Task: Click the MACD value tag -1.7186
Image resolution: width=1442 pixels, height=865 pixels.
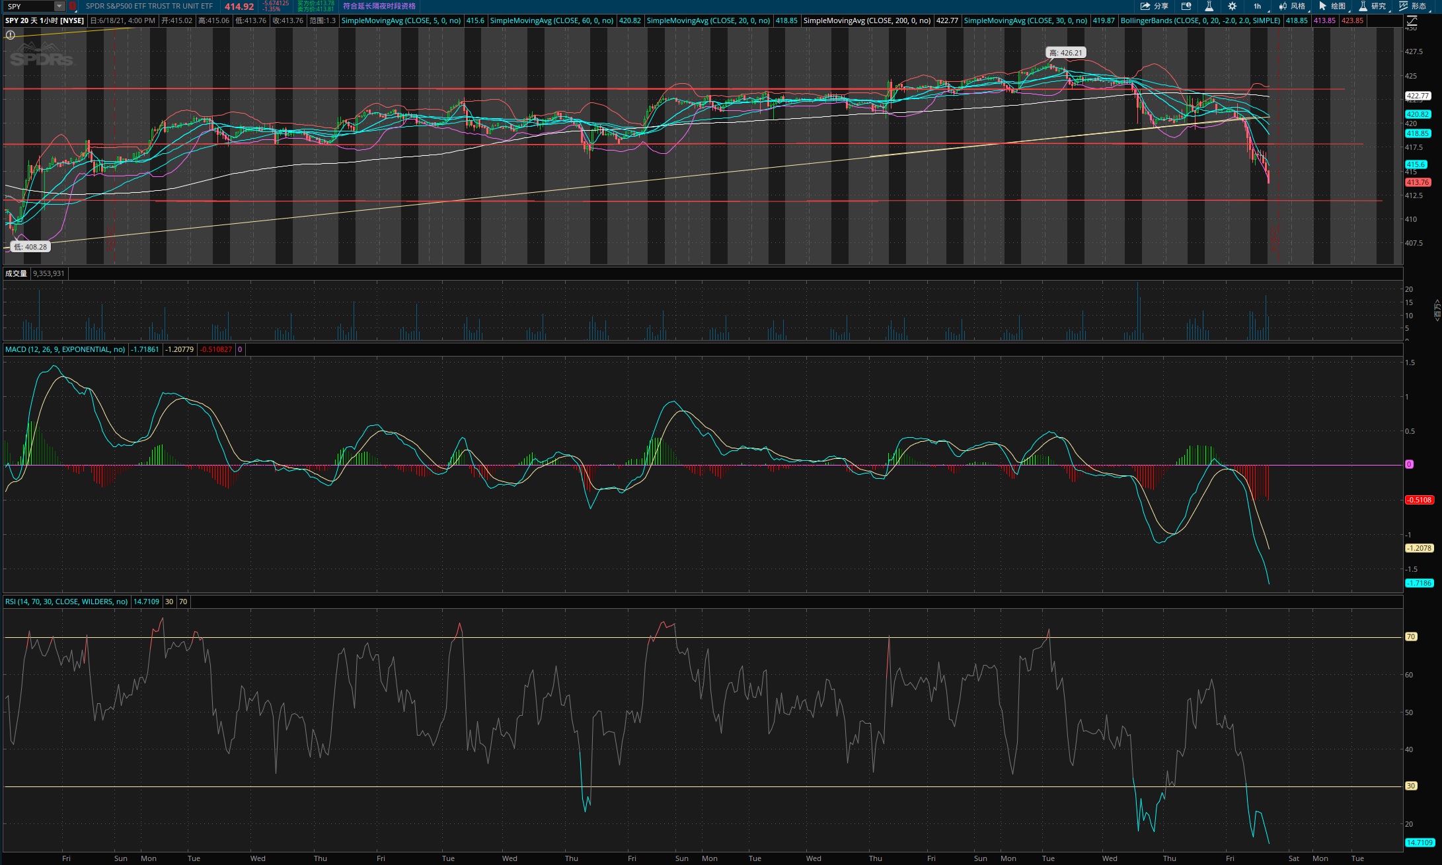Action: point(1420,583)
